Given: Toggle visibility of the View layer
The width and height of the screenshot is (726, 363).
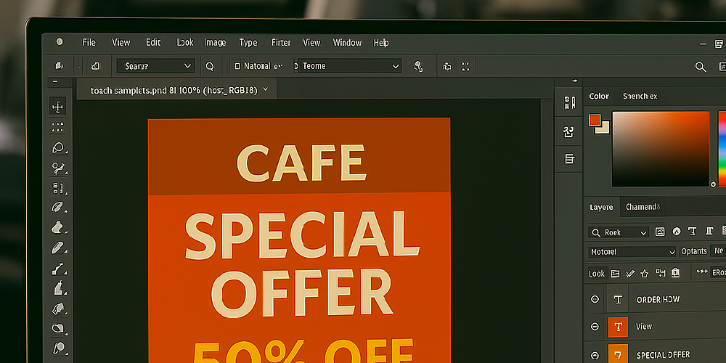Looking at the screenshot, I should (x=595, y=327).
